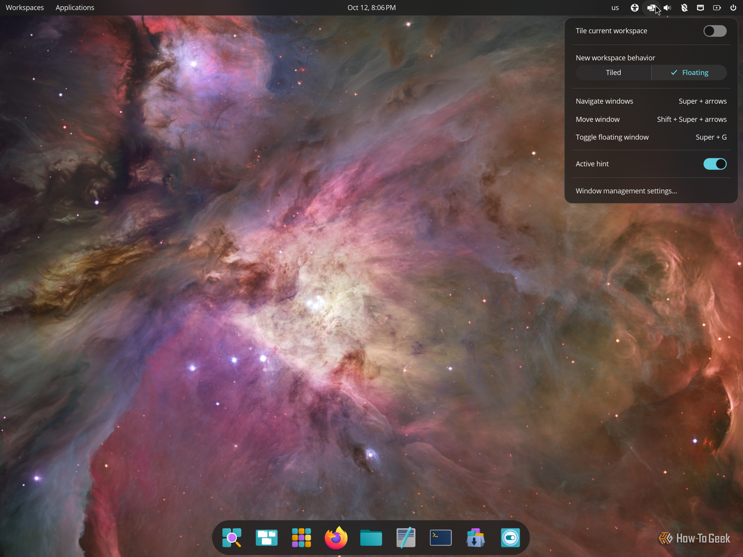Launch the Text Editor from dock
Image resolution: width=743 pixels, height=557 pixels.
(x=406, y=538)
